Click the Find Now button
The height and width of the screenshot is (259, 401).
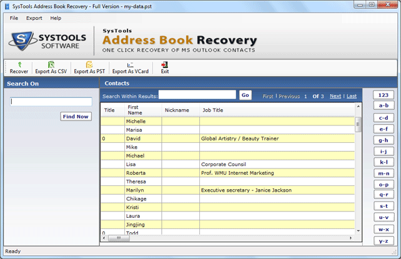click(x=76, y=117)
